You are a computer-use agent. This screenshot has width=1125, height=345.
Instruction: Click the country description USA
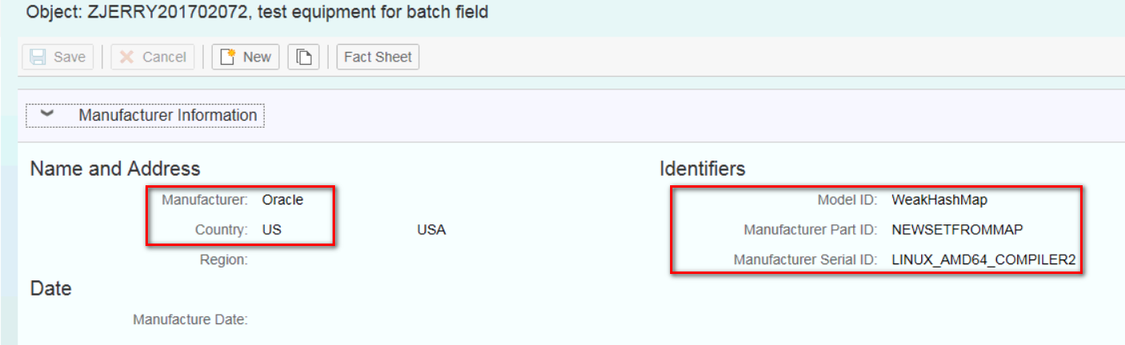[x=431, y=230]
